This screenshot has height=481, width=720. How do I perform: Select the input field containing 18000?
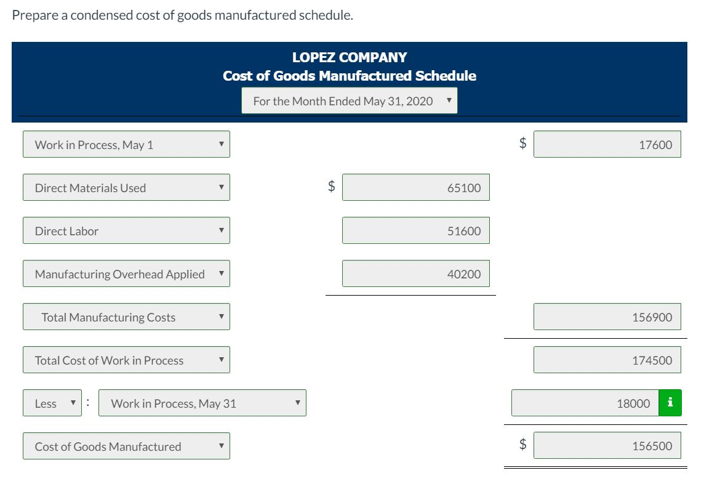coord(585,403)
